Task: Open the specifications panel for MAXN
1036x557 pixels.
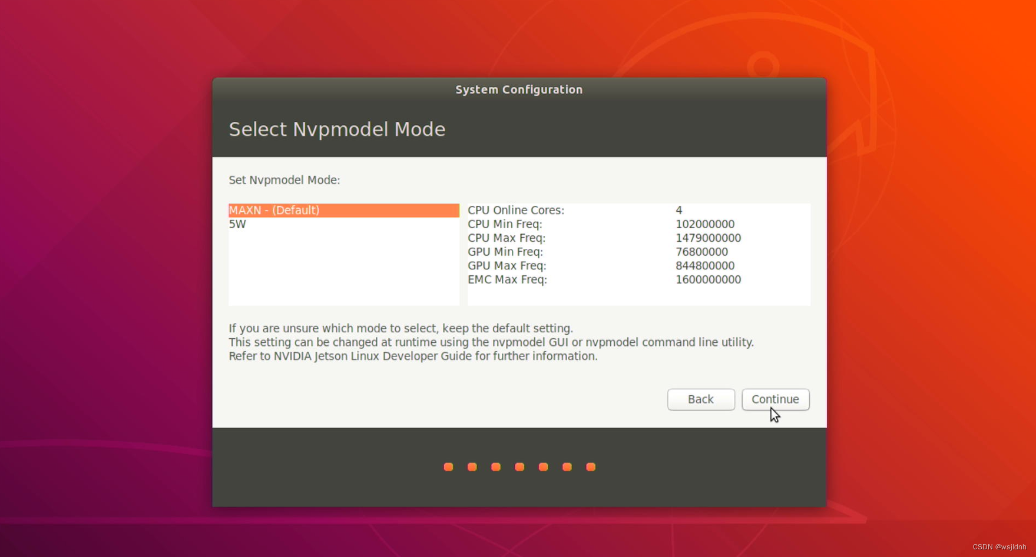Action: click(x=639, y=254)
